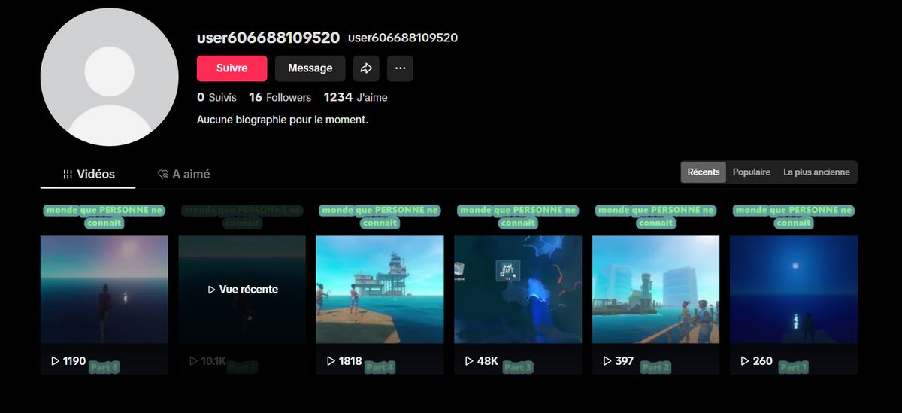Open the three-dot more options menu
Viewport: 902px width, 413px height.
(400, 68)
